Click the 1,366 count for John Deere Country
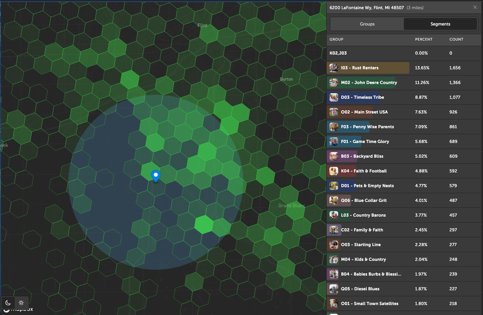 coord(455,82)
